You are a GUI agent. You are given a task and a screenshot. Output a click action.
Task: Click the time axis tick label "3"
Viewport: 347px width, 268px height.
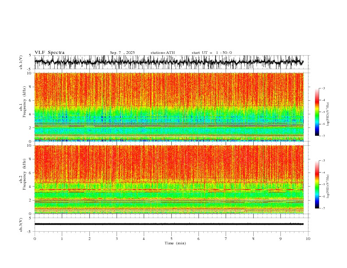point(117,239)
